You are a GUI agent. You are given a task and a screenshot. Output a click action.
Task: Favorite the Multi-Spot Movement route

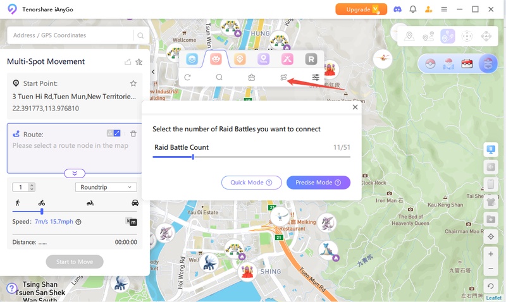point(139,62)
